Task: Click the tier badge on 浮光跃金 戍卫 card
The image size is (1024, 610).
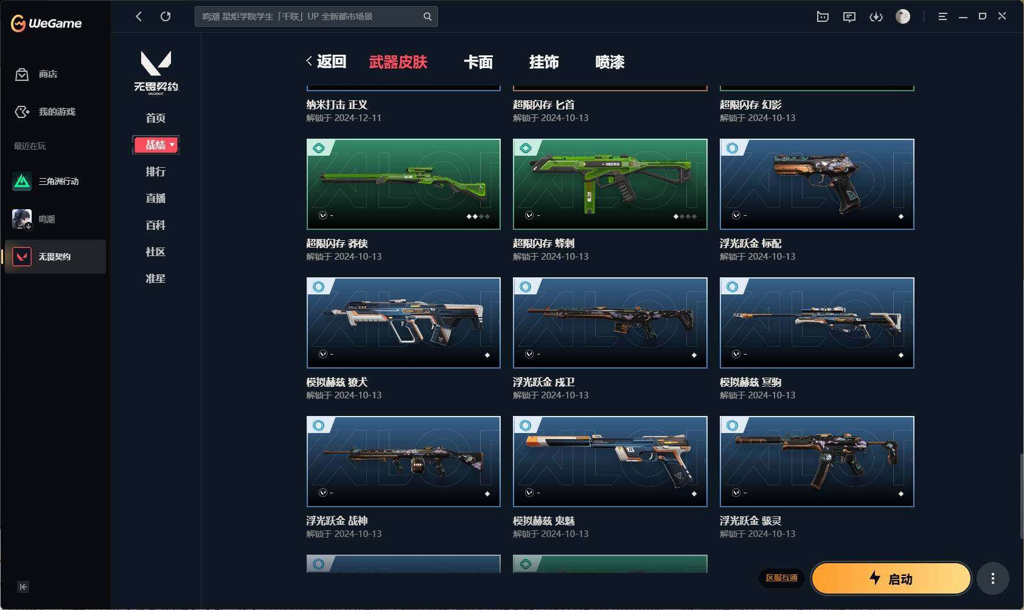Action: coord(526,286)
